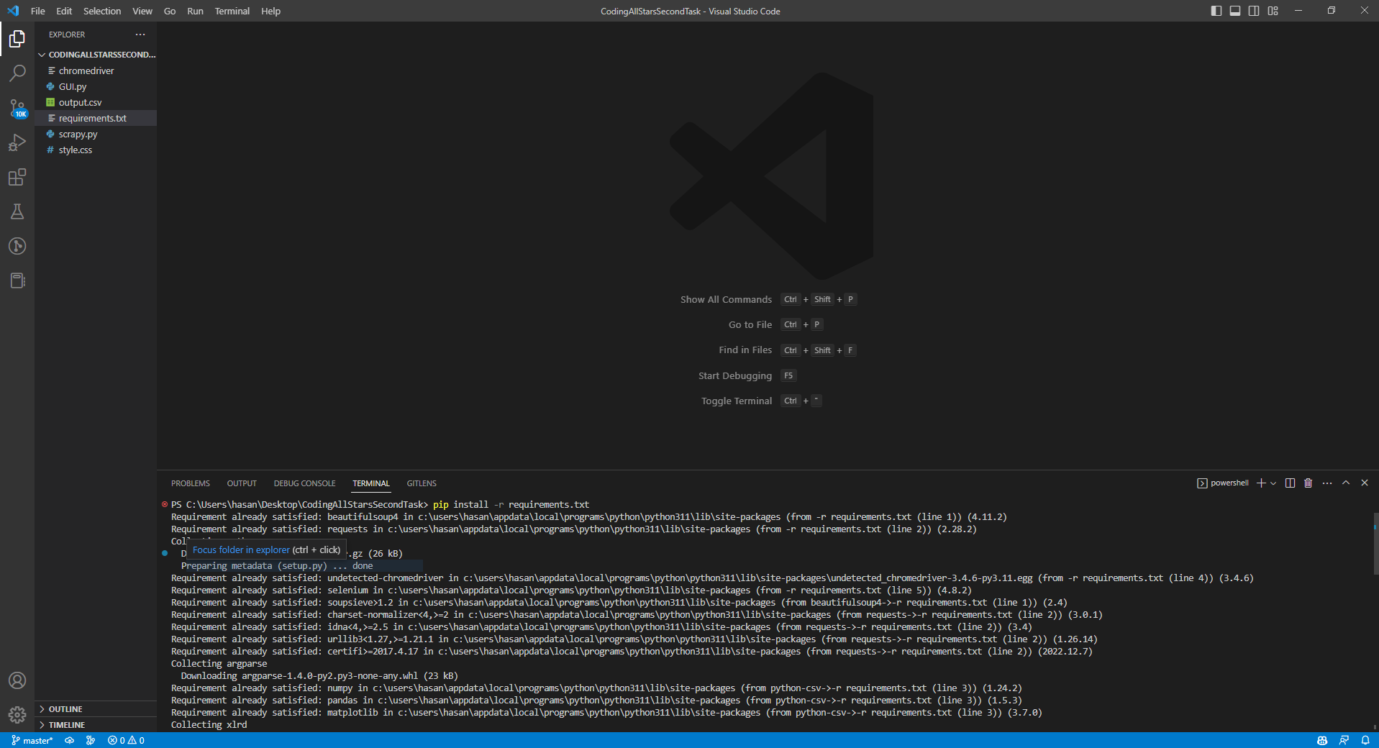1379x748 pixels.
Task: Open notifications bell in status bar
Action: [x=1365, y=740]
